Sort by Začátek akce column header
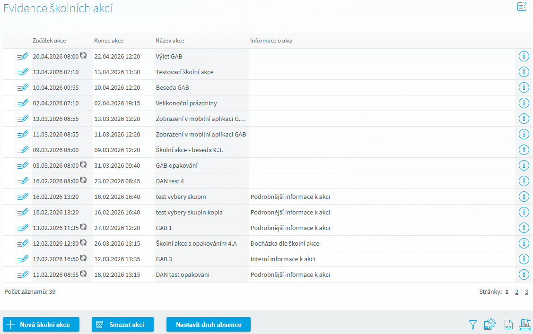 [x=49, y=41]
